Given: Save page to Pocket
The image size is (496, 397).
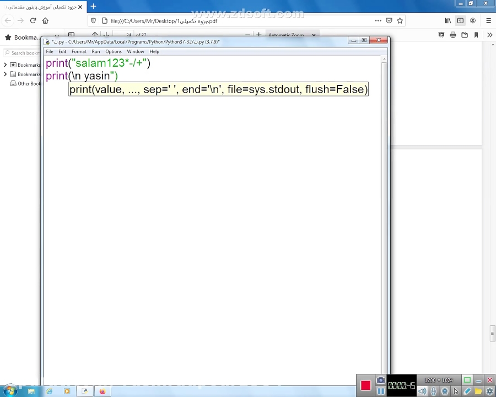Looking at the screenshot, I should (x=389, y=20).
